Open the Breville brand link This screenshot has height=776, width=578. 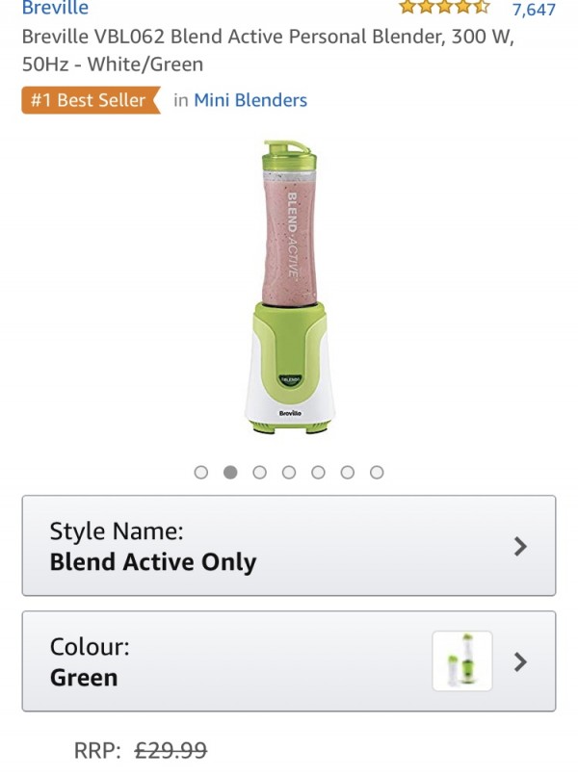(x=55, y=9)
